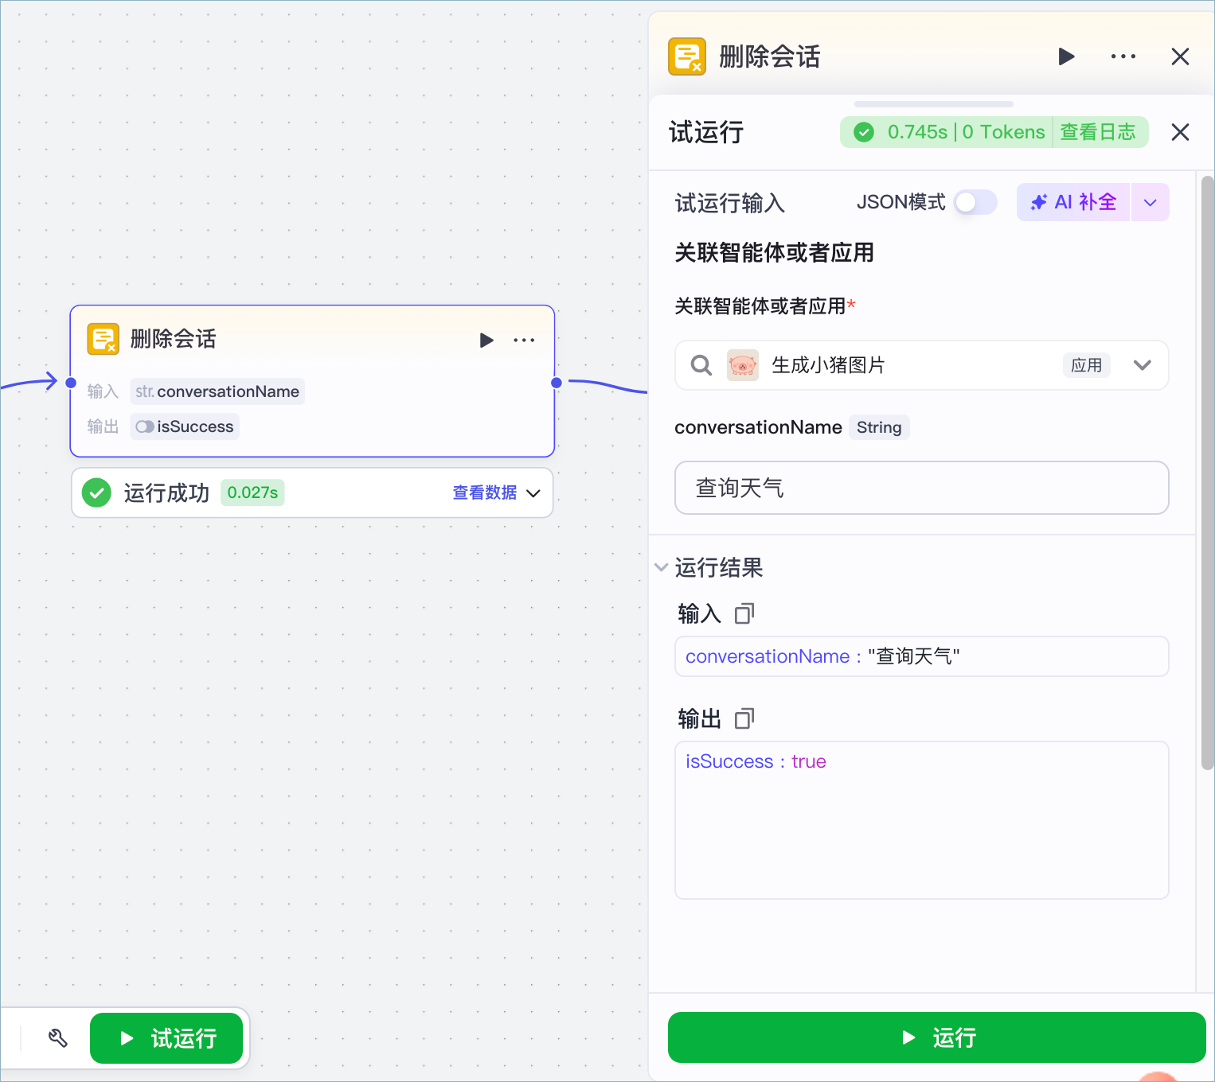Click the conversationName input field
Image resolution: width=1215 pixels, height=1082 pixels.
pos(921,488)
